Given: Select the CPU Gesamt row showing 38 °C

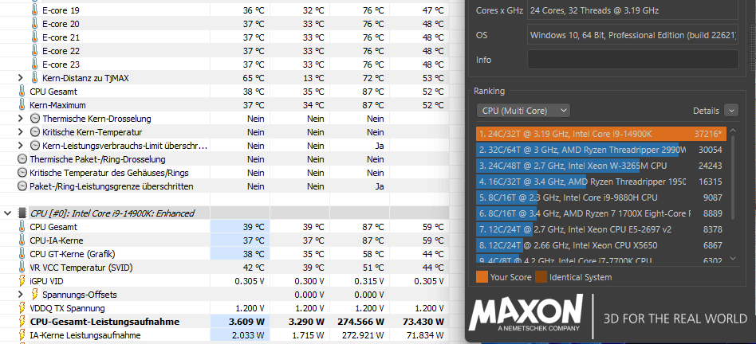Looking at the screenshot, I should tap(224, 92).
